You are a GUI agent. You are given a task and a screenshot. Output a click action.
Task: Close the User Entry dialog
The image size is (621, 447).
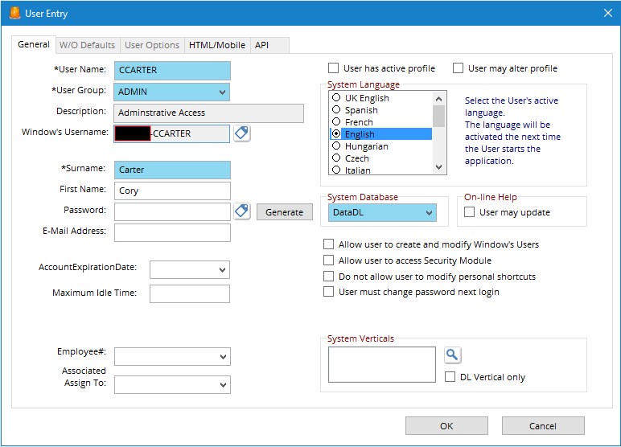(x=608, y=13)
